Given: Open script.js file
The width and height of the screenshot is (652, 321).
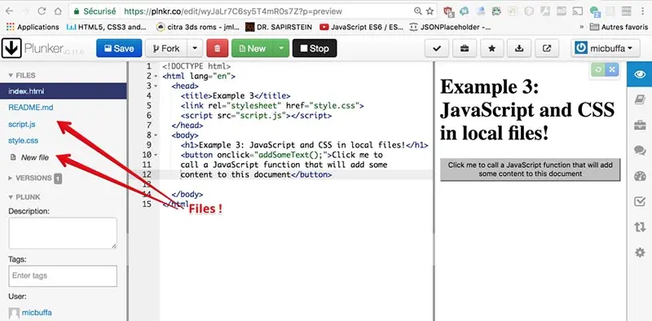Looking at the screenshot, I should click(x=22, y=124).
